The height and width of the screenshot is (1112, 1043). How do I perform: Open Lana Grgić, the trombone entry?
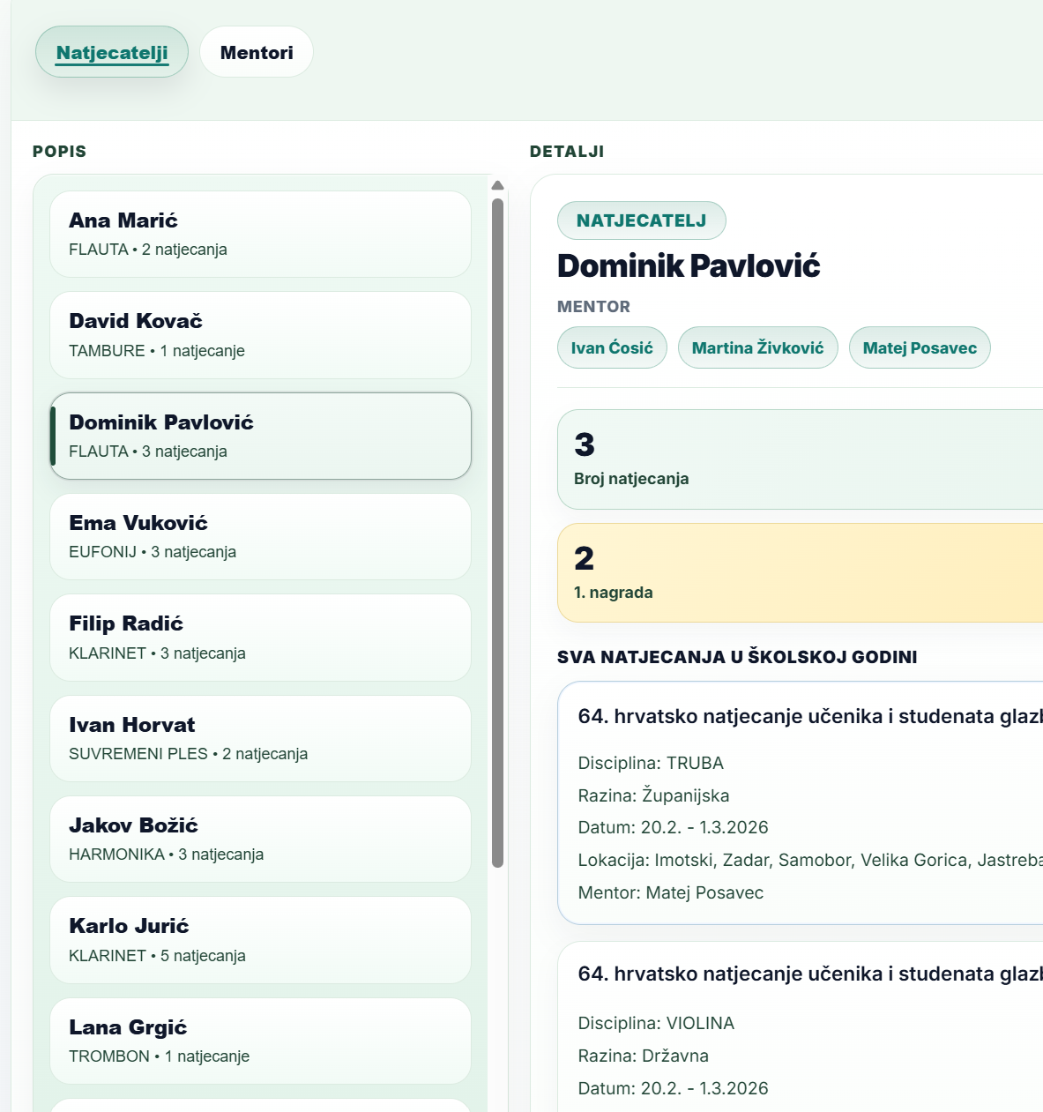(260, 1041)
